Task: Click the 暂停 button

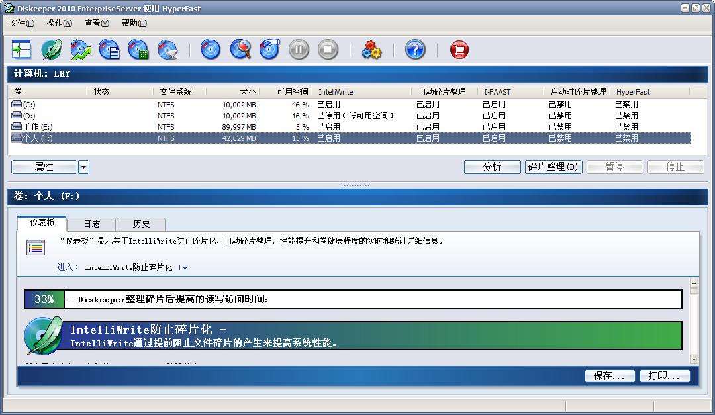Action: tap(614, 167)
